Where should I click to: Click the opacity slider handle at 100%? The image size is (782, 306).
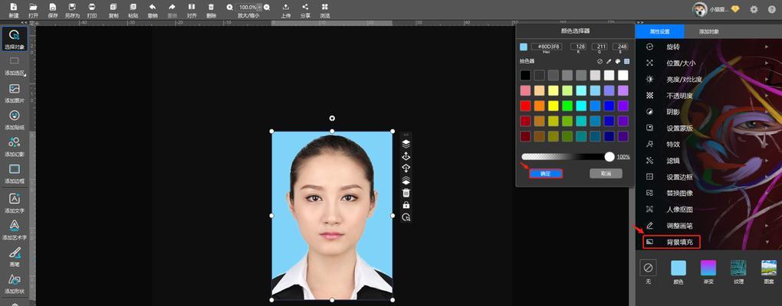point(609,157)
